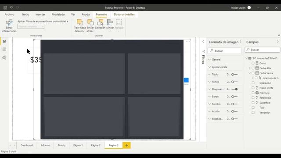This screenshot has height=158, width=281.
Task: Click the user account avatar icon
Action: 249,8
